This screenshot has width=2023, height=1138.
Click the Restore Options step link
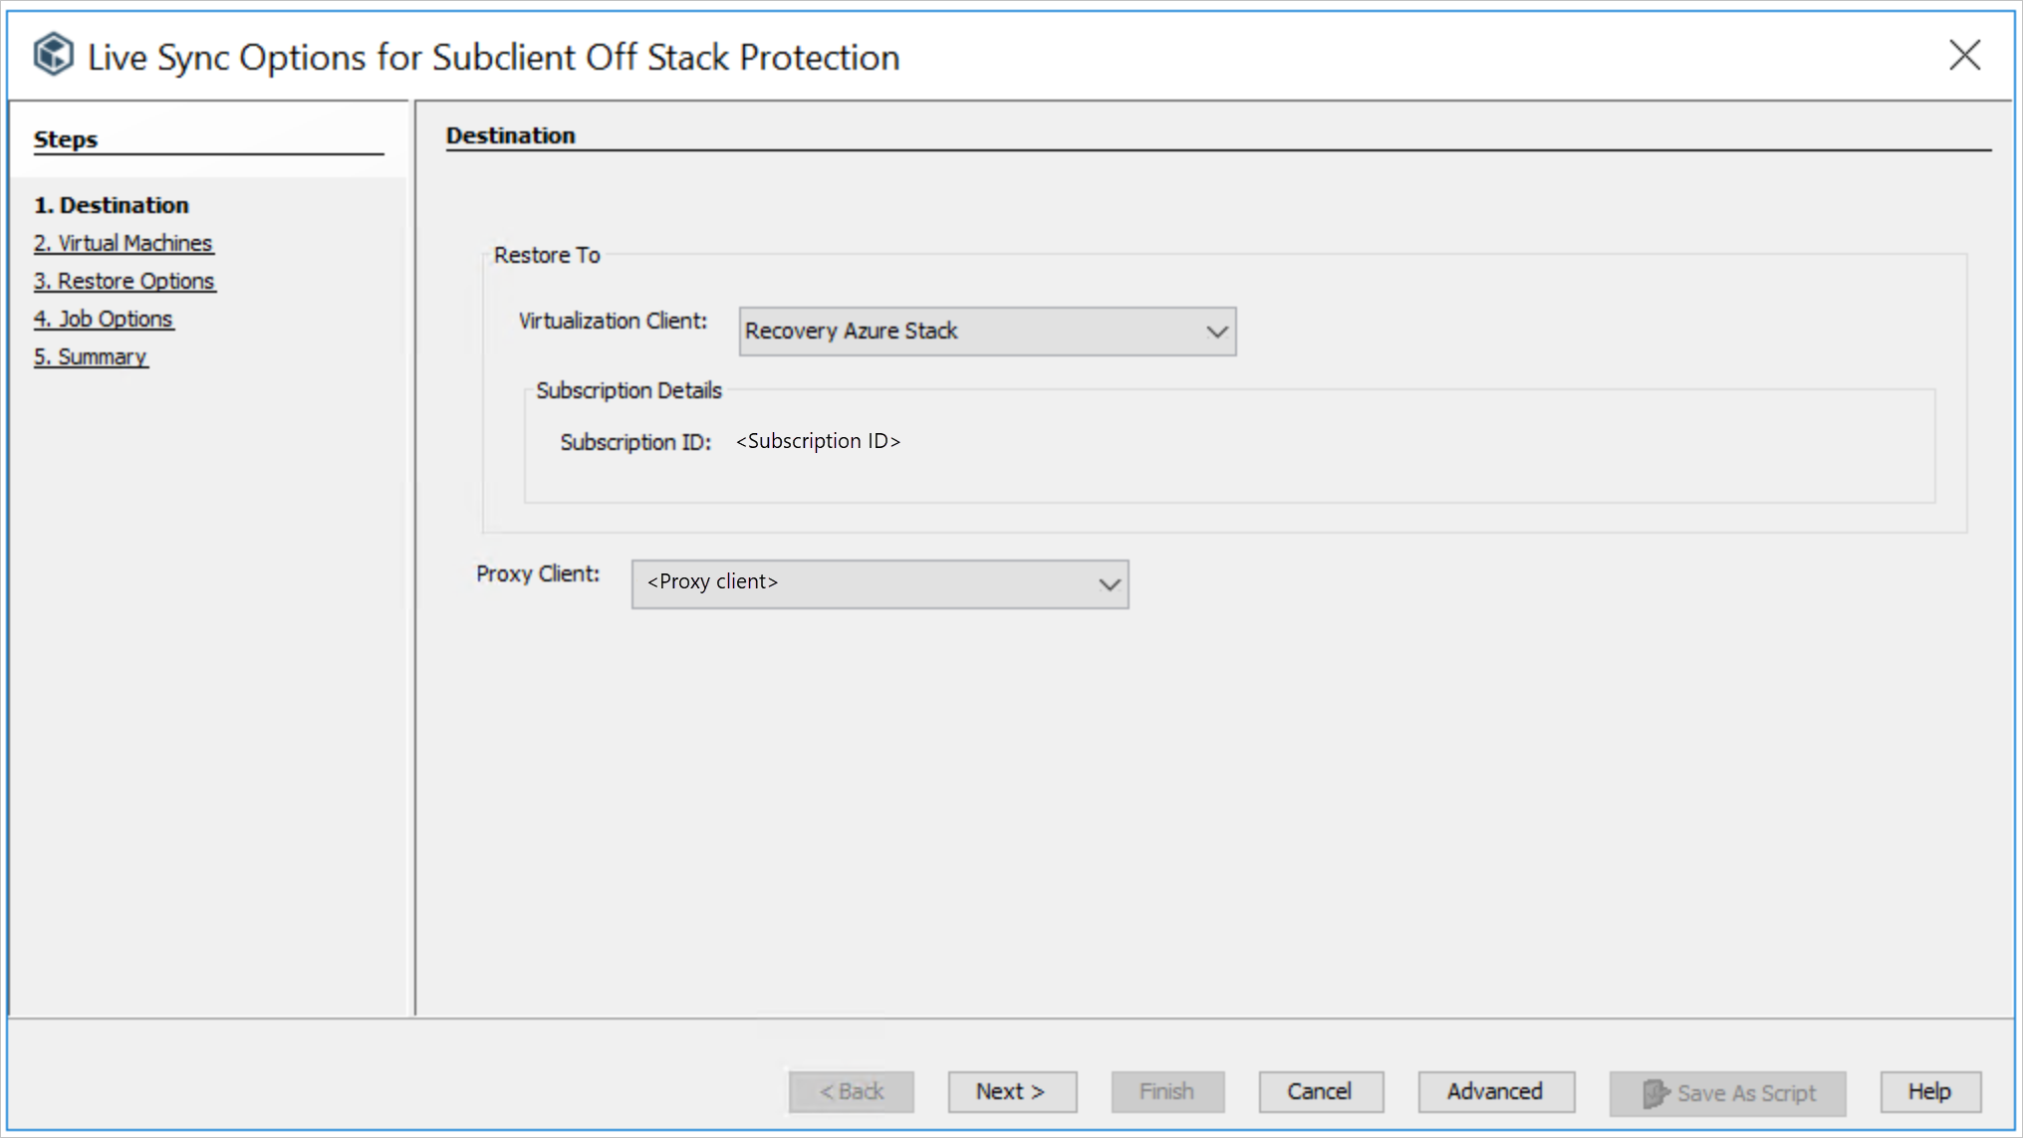[x=126, y=280]
